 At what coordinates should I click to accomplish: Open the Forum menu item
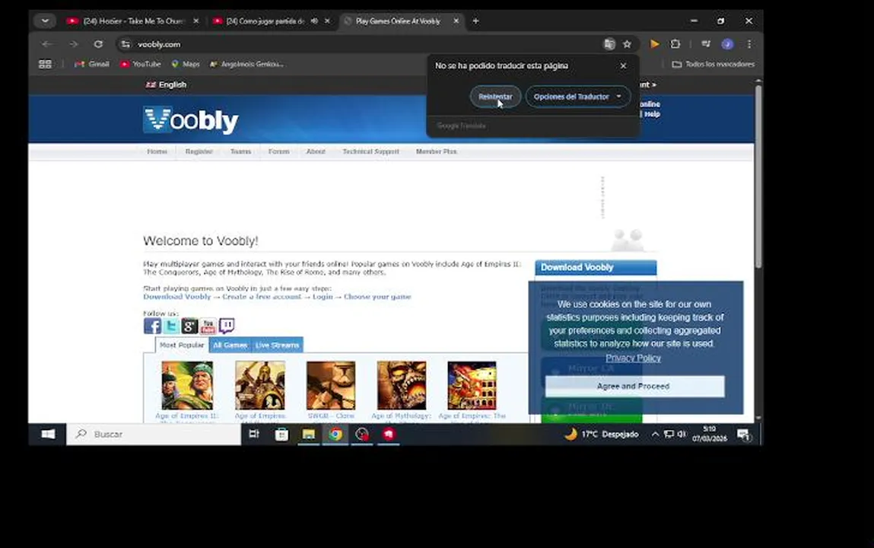[x=278, y=151]
